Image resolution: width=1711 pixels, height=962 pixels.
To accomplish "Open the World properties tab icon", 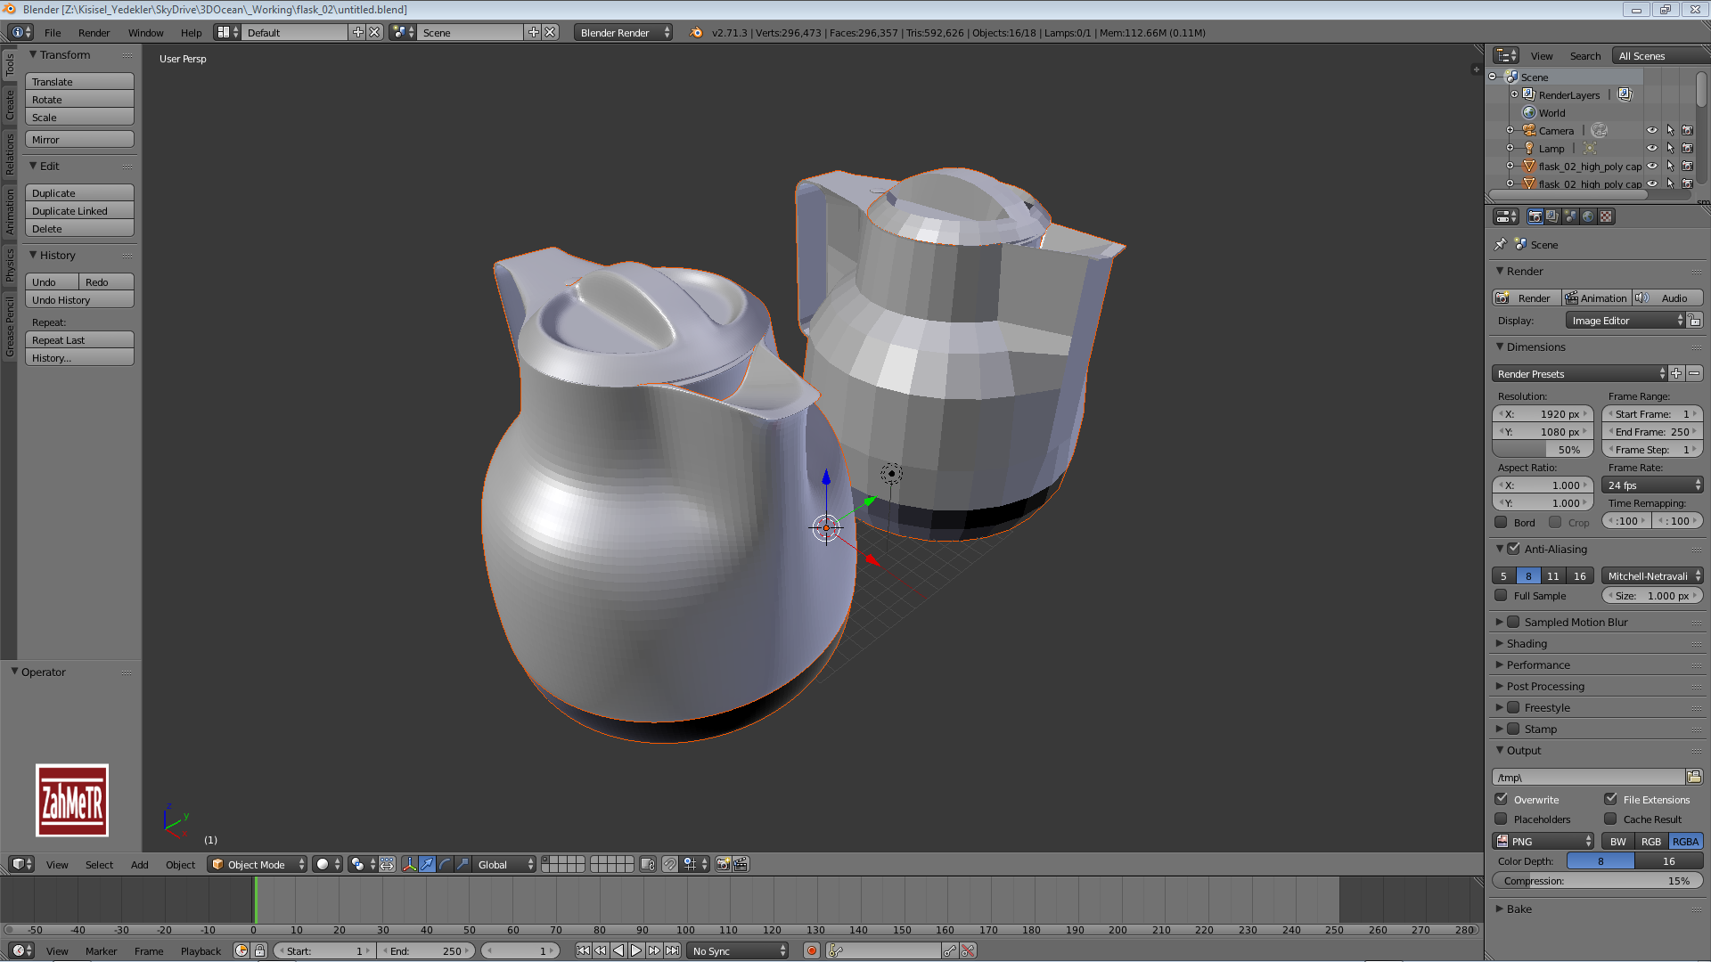I will click(1588, 216).
